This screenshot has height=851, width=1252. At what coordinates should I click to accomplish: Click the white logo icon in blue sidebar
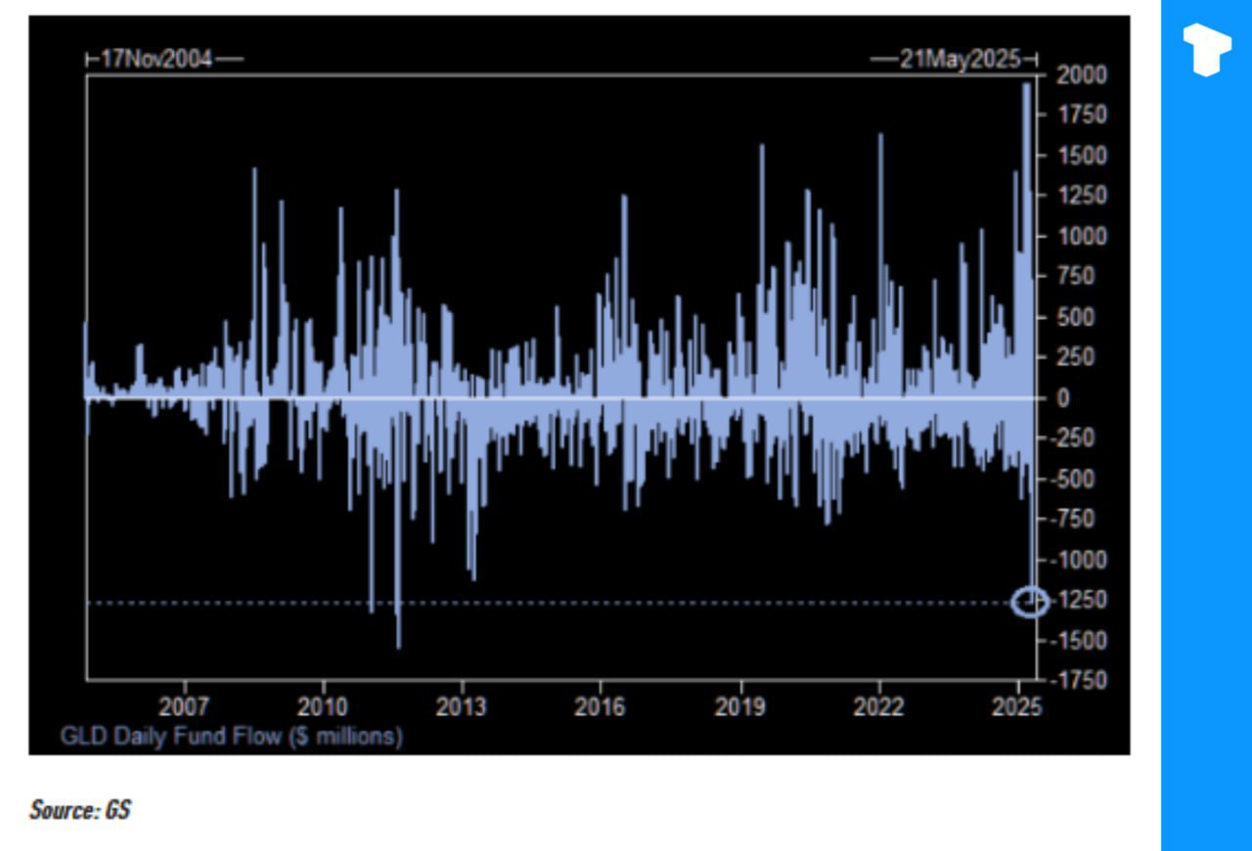1206,50
